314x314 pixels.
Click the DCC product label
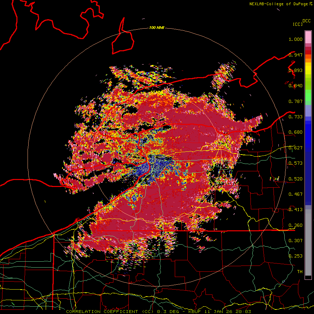pos(306,21)
